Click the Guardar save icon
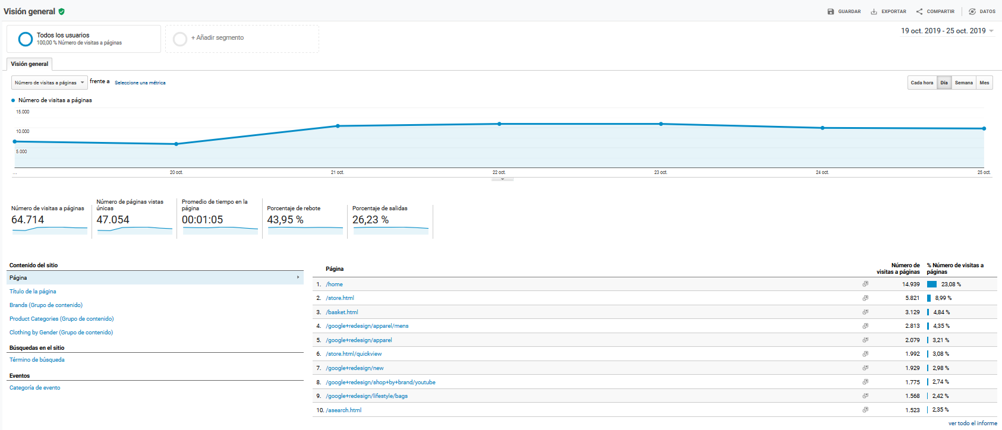This screenshot has width=1002, height=430. pos(831,11)
